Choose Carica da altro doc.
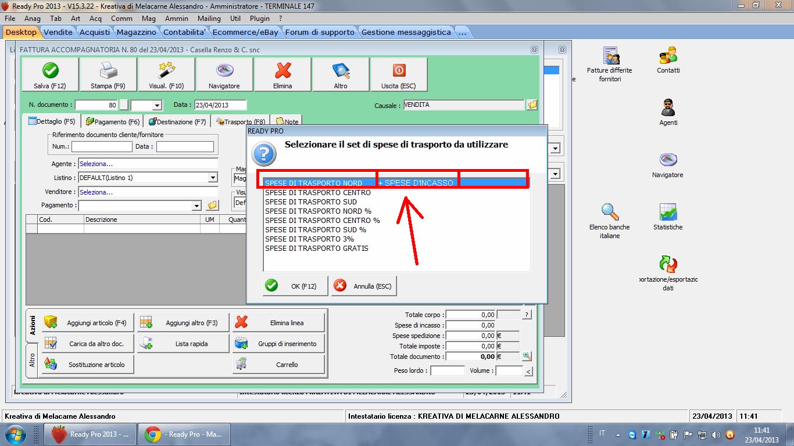This screenshot has width=794, height=446. 88,344
